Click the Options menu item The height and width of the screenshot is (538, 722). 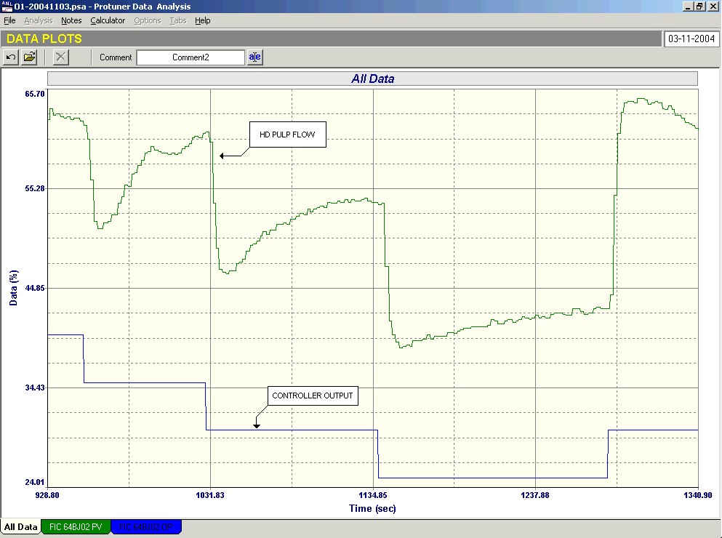[147, 20]
